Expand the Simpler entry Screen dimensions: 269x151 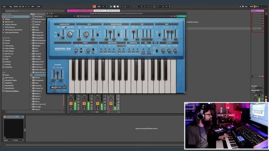31,24
